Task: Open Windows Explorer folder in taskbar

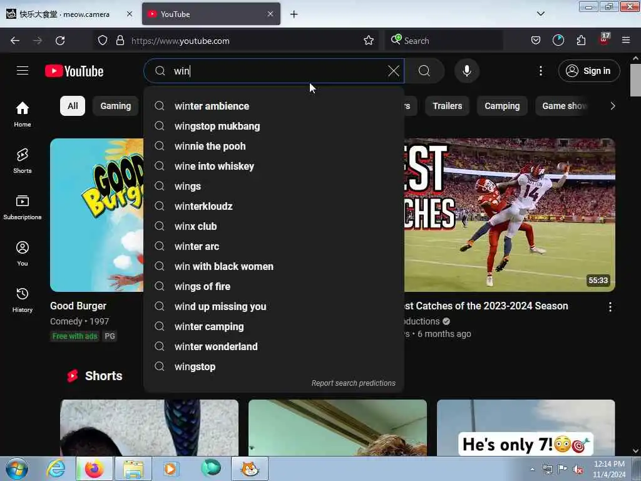Action: tap(133, 468)
